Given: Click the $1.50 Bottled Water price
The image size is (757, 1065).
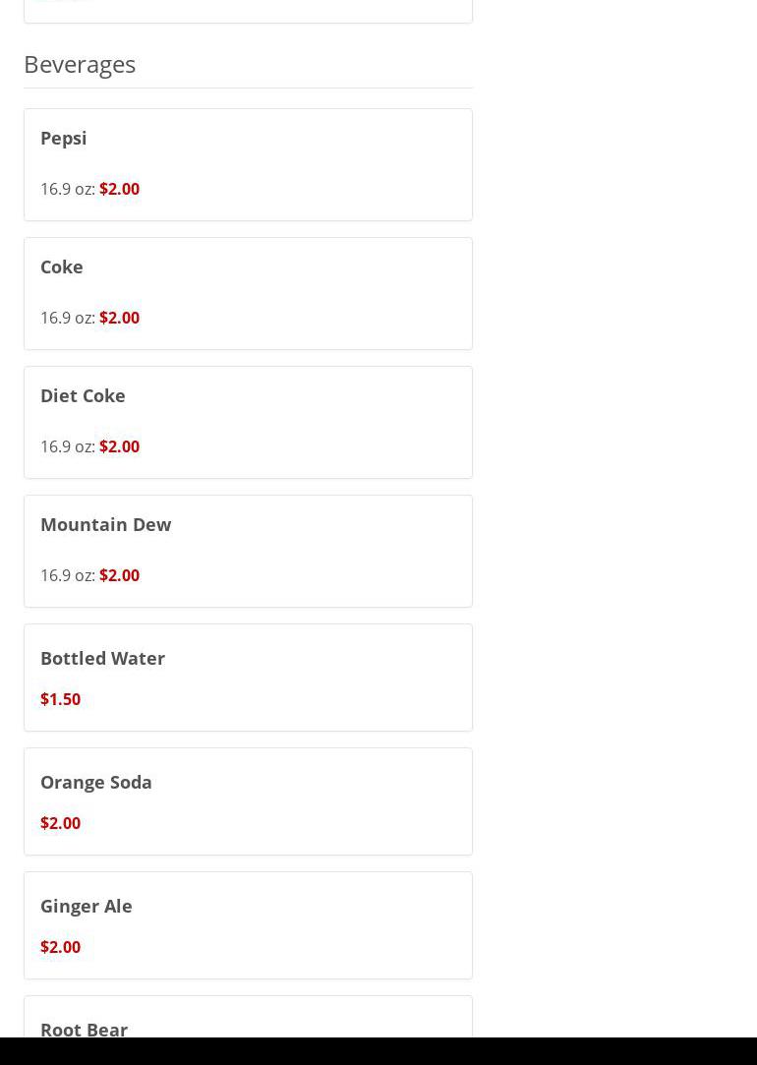Looking at the screenshot, I should pyautogui.click(x=60, y=699).
